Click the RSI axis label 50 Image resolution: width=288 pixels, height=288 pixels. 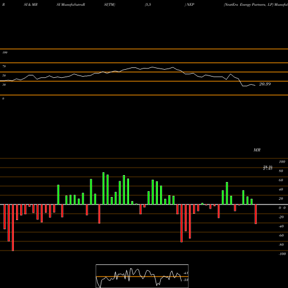click(4, 75)
